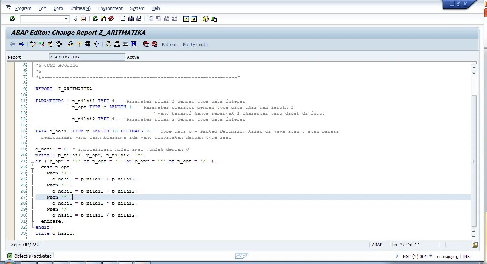
Task: Collapse the 'case p_opr' block on line 22
Action: point(32,167)
